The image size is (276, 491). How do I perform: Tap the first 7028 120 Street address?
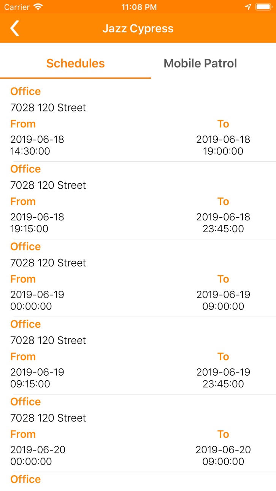point(48,108)
